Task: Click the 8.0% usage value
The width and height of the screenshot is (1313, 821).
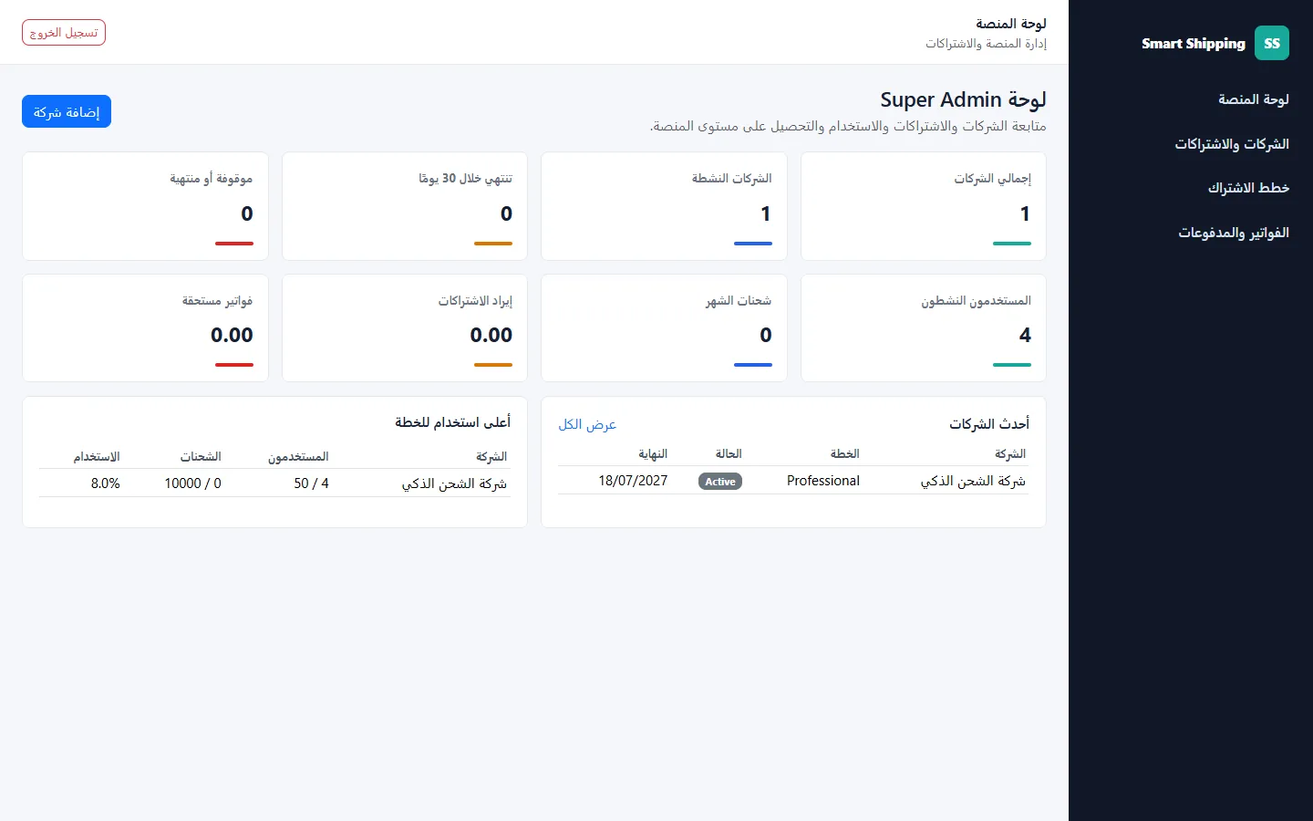Action: [106, 483]
